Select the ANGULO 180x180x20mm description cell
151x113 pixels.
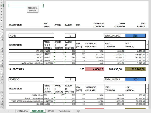(x=26, y=63)
